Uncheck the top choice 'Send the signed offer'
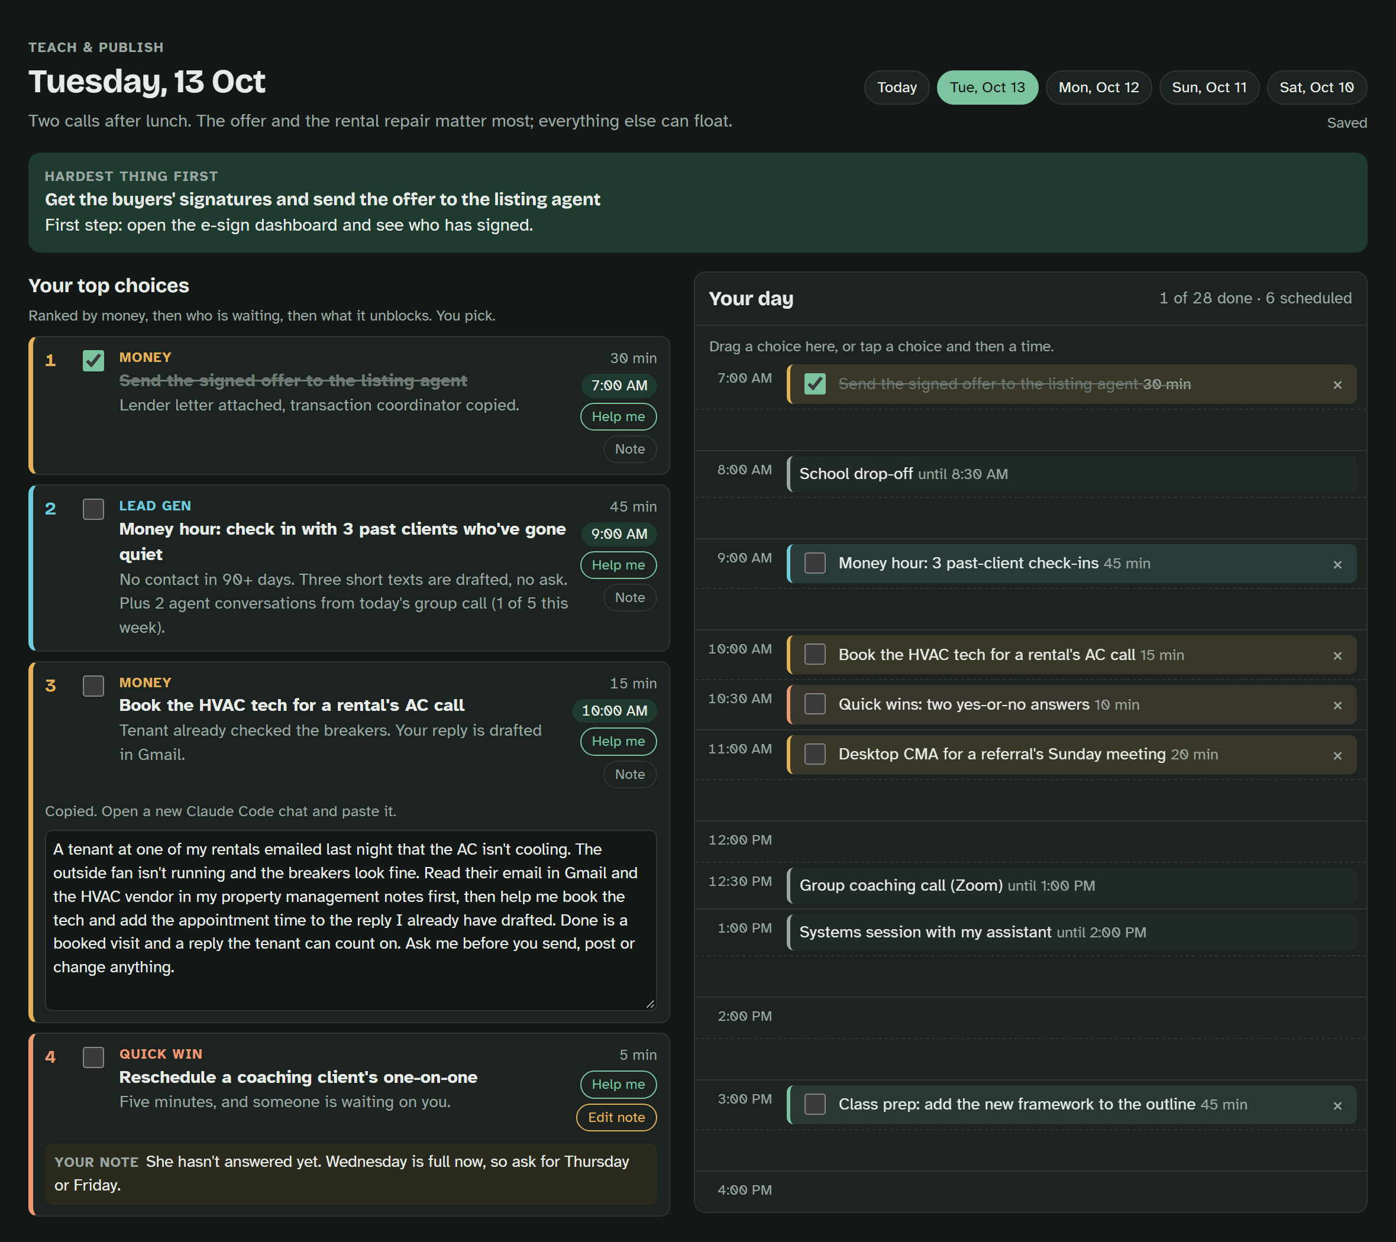The width and height of the screenshot is (1396, 1242). [93, 361]
